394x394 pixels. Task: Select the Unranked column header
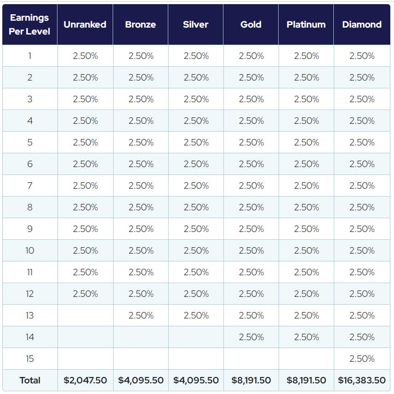click(85, 24)
